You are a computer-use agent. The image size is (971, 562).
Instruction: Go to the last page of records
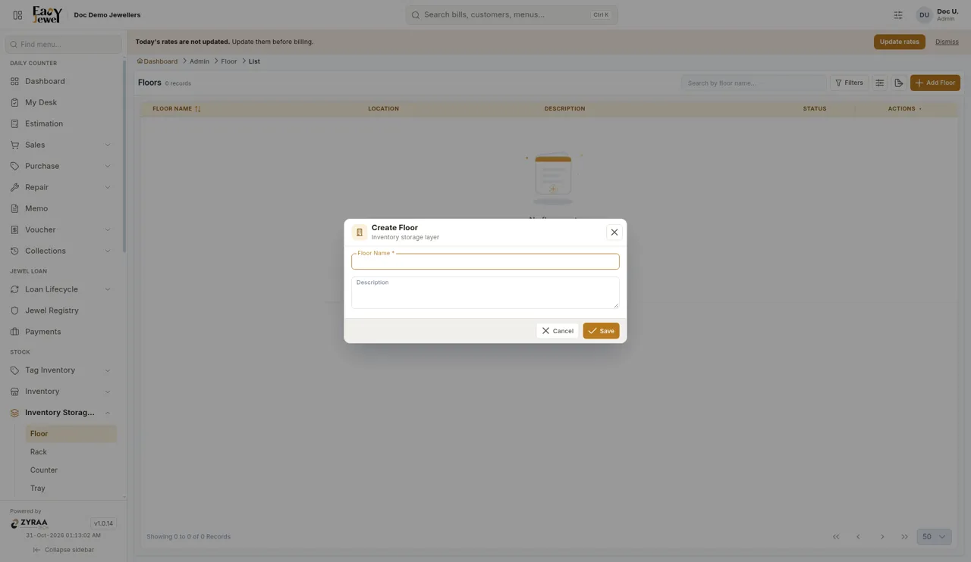tap(904, 536)
